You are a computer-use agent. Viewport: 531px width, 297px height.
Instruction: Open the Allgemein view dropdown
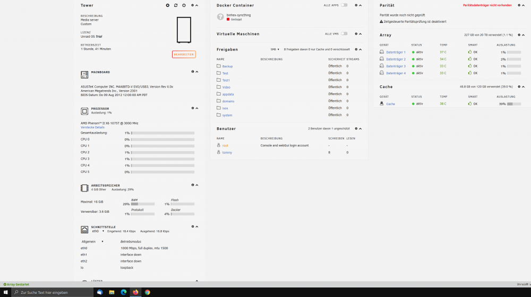92,241
